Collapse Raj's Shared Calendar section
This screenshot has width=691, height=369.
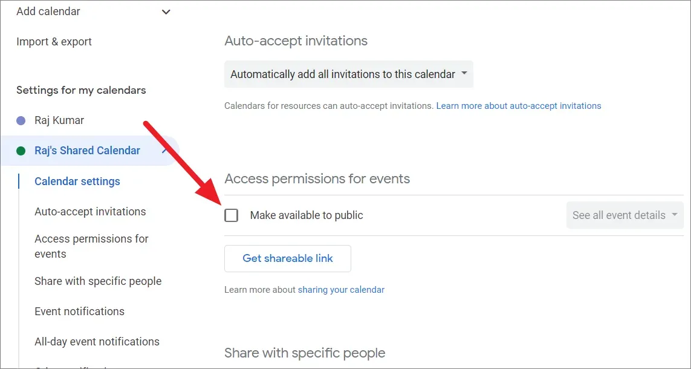(x=165, y=150)
